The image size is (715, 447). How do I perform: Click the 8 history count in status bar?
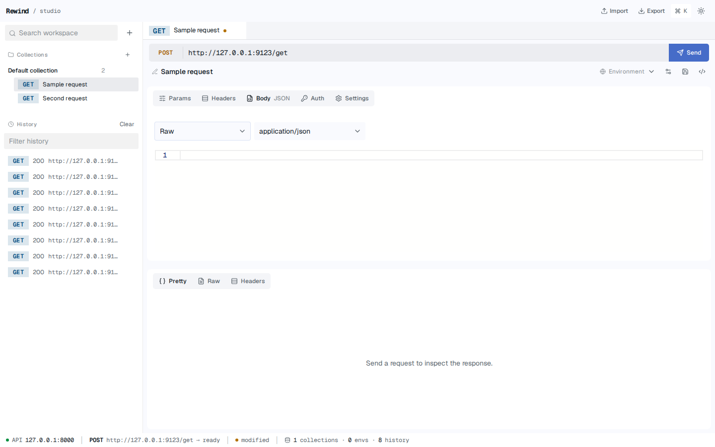(x=394, y=440)
